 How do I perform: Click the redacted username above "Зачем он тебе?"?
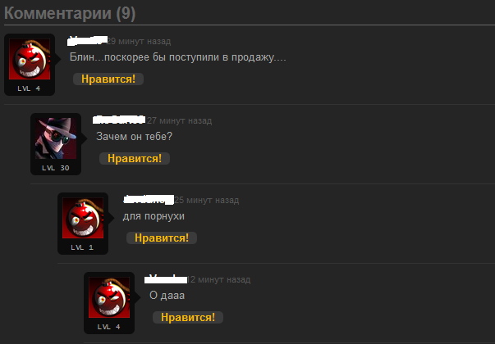[x=119, y=120]
